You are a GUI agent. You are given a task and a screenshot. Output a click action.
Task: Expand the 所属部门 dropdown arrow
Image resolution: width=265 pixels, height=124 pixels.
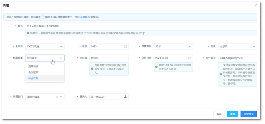click(x=61, y=97)
